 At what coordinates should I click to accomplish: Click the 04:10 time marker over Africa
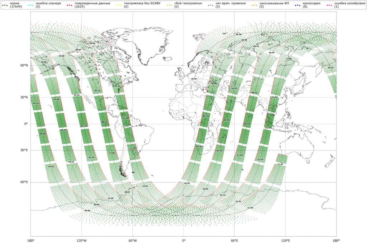coord(206,116)
